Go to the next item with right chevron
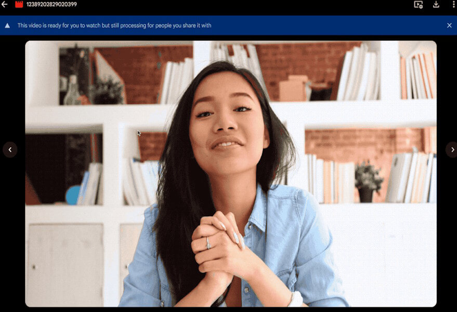This screenshot has height=312, width=457. point(452,150)
